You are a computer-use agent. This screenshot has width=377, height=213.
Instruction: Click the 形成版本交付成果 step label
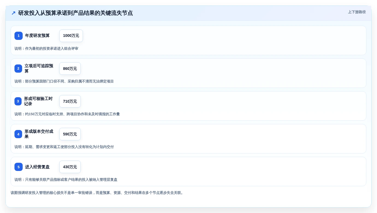click(39, 134)
